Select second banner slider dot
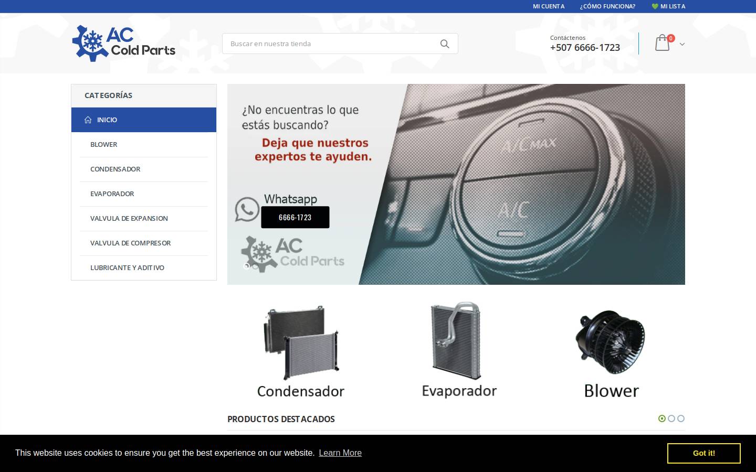Viewport: 756px width, 472px height. [x=255, y=266]
